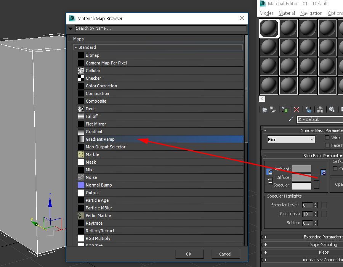The width and height of the screenshot is (343, 267).
Task: Select Gradient Ramp in map list
Action: tap(160, 139)
